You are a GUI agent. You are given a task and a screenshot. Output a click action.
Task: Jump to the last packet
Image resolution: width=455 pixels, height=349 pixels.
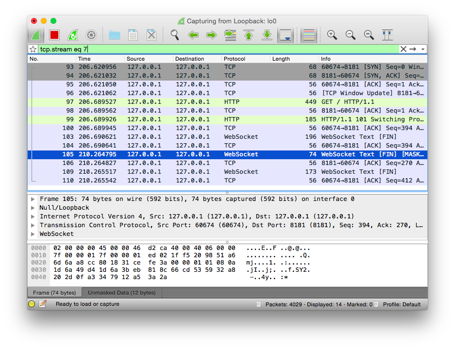267,35
